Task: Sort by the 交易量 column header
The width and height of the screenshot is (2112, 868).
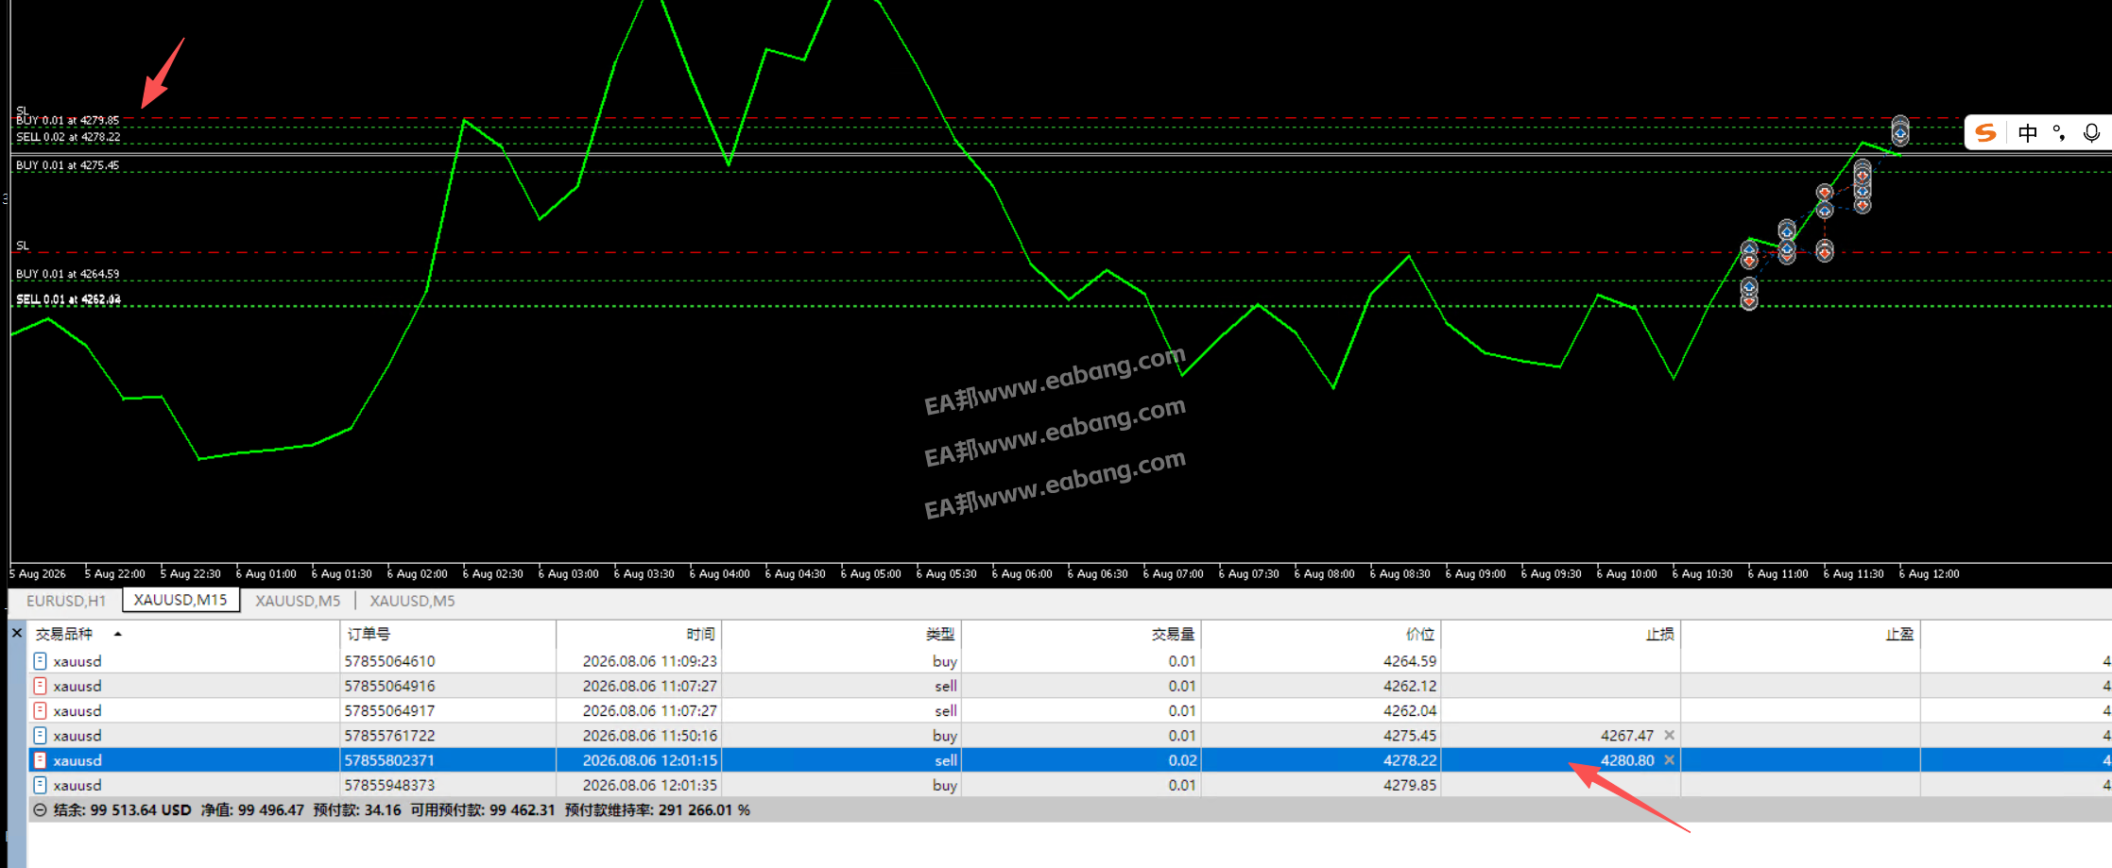Action: point(1173,634)
